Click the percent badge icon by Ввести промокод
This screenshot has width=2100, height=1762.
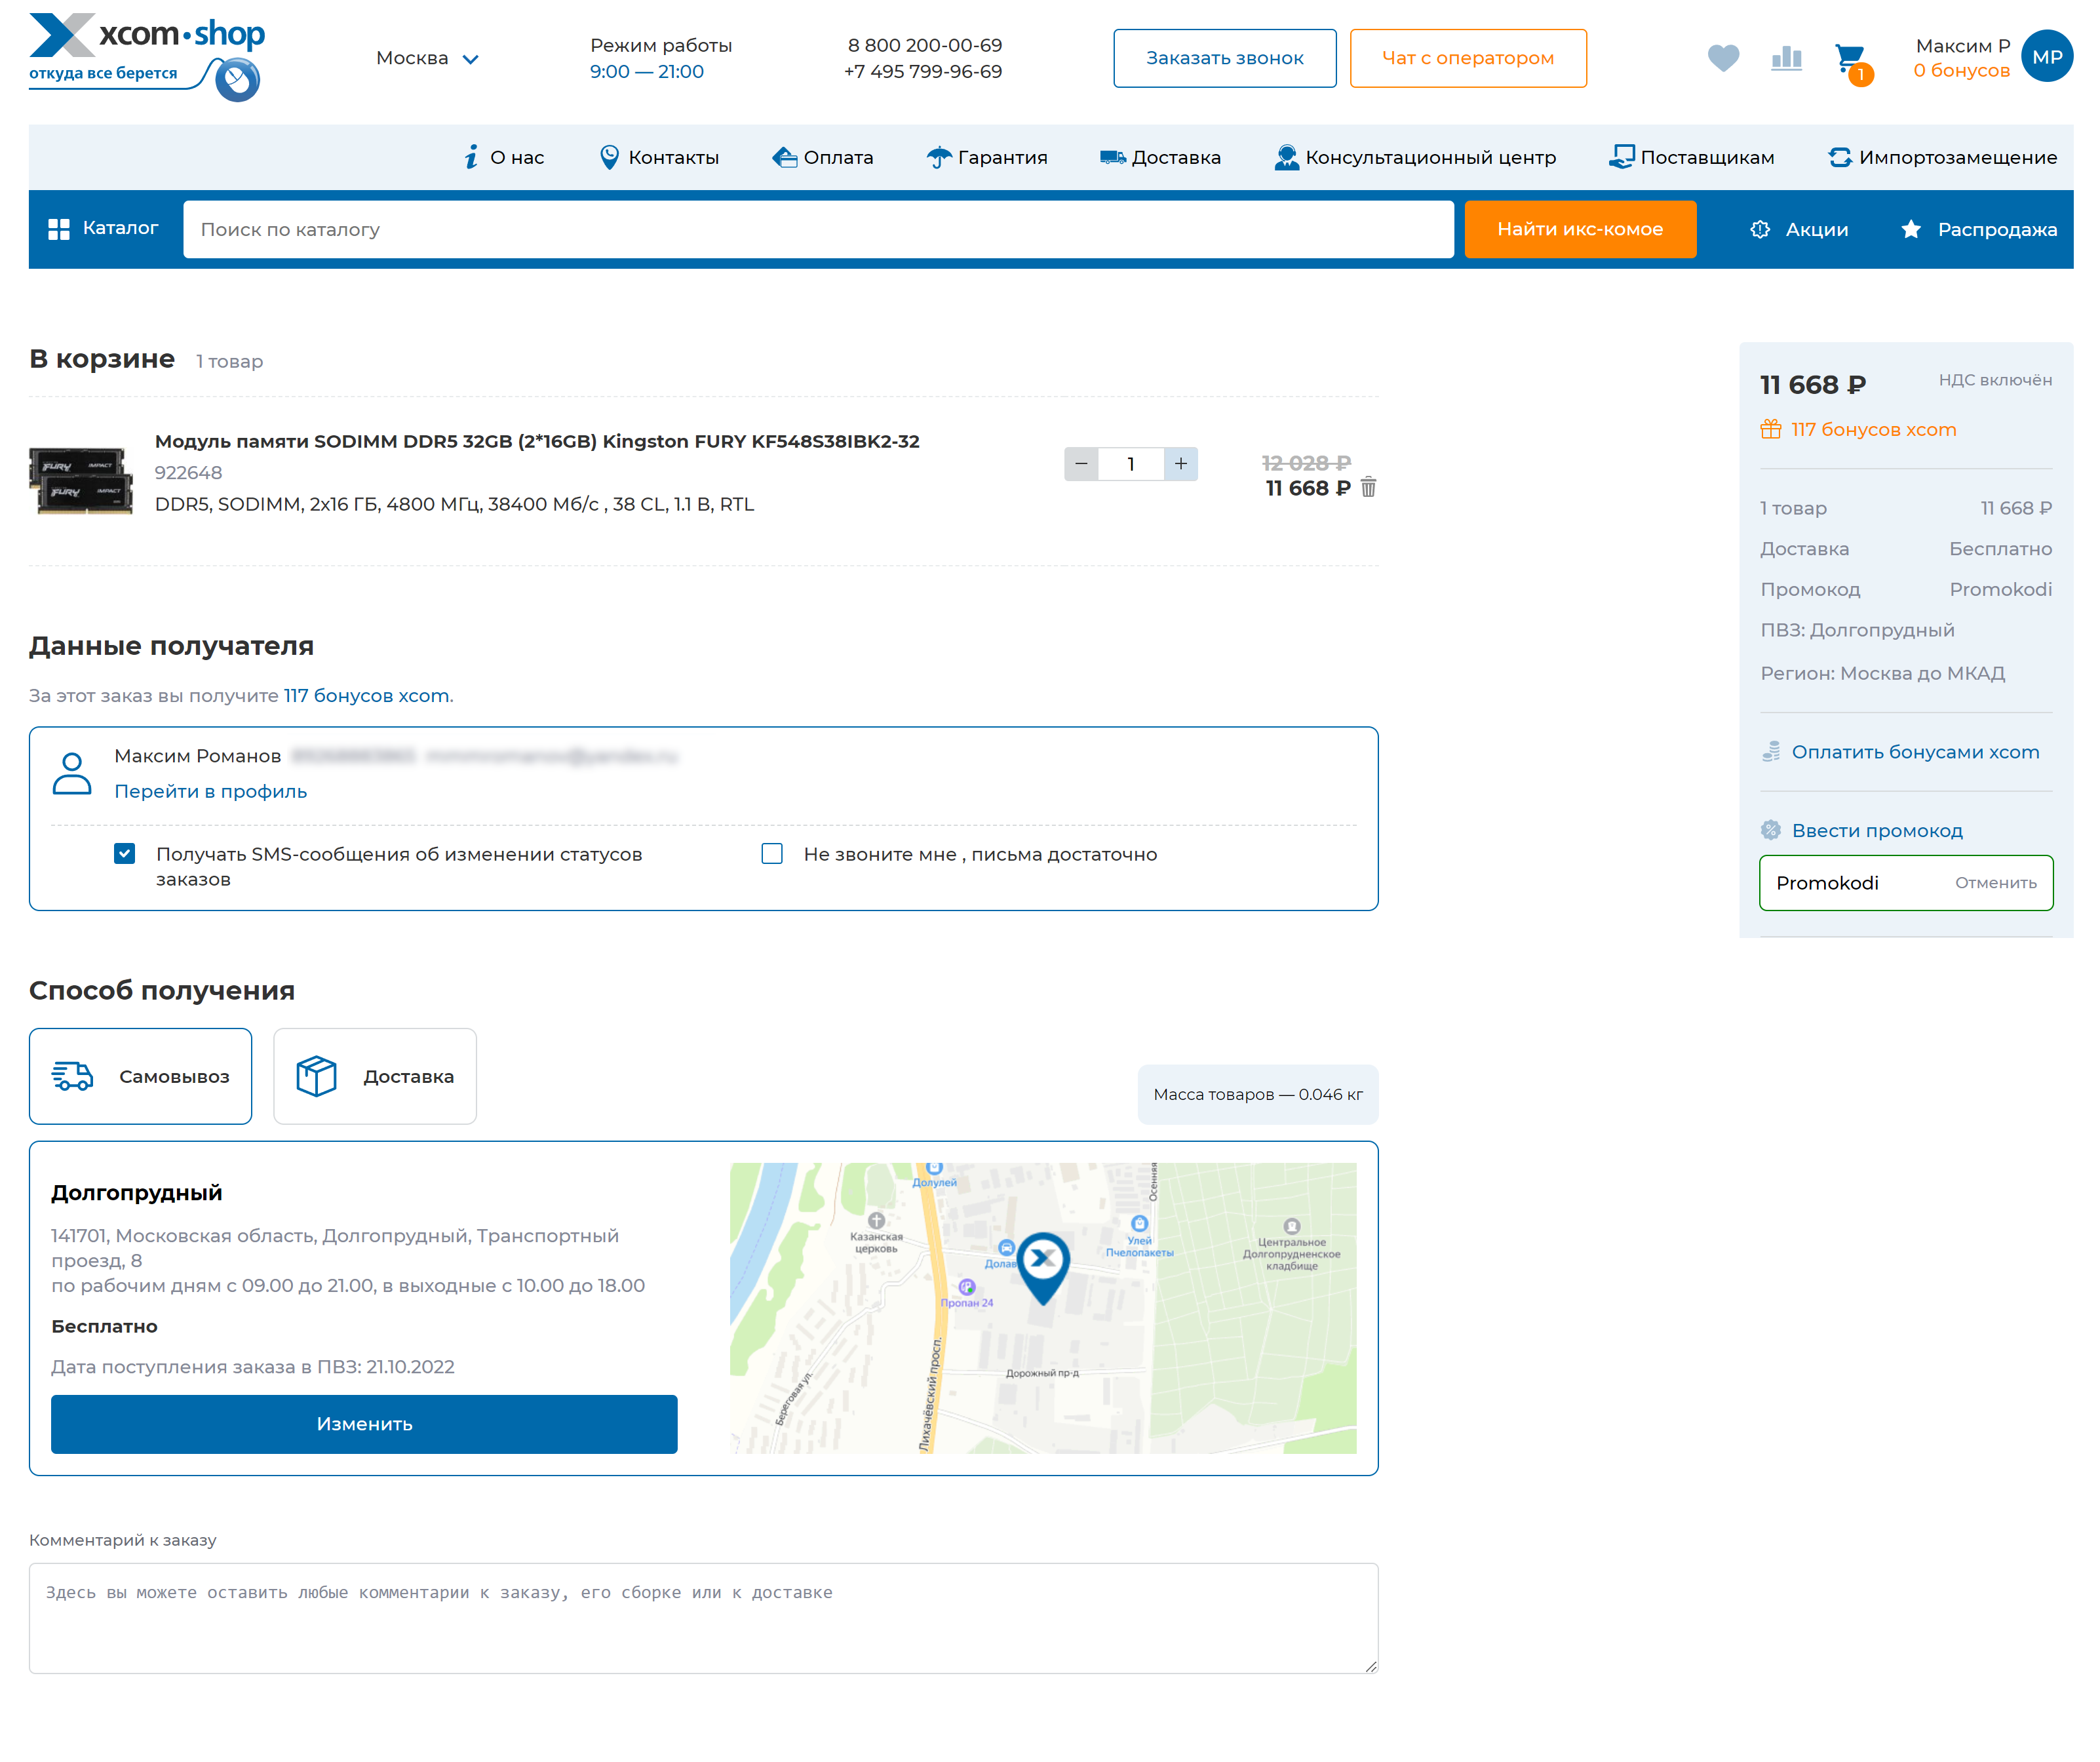click(1771, 830)
